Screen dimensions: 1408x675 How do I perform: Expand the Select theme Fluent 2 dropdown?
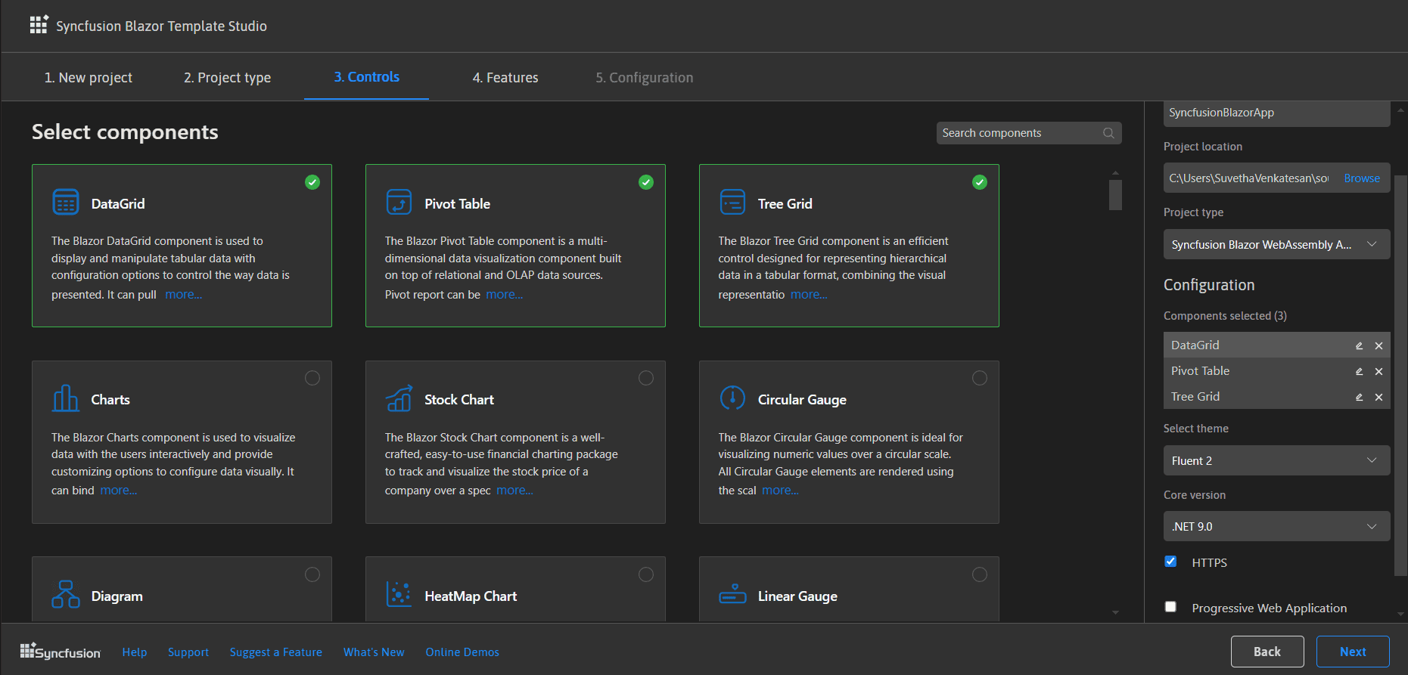(1276, 460)
